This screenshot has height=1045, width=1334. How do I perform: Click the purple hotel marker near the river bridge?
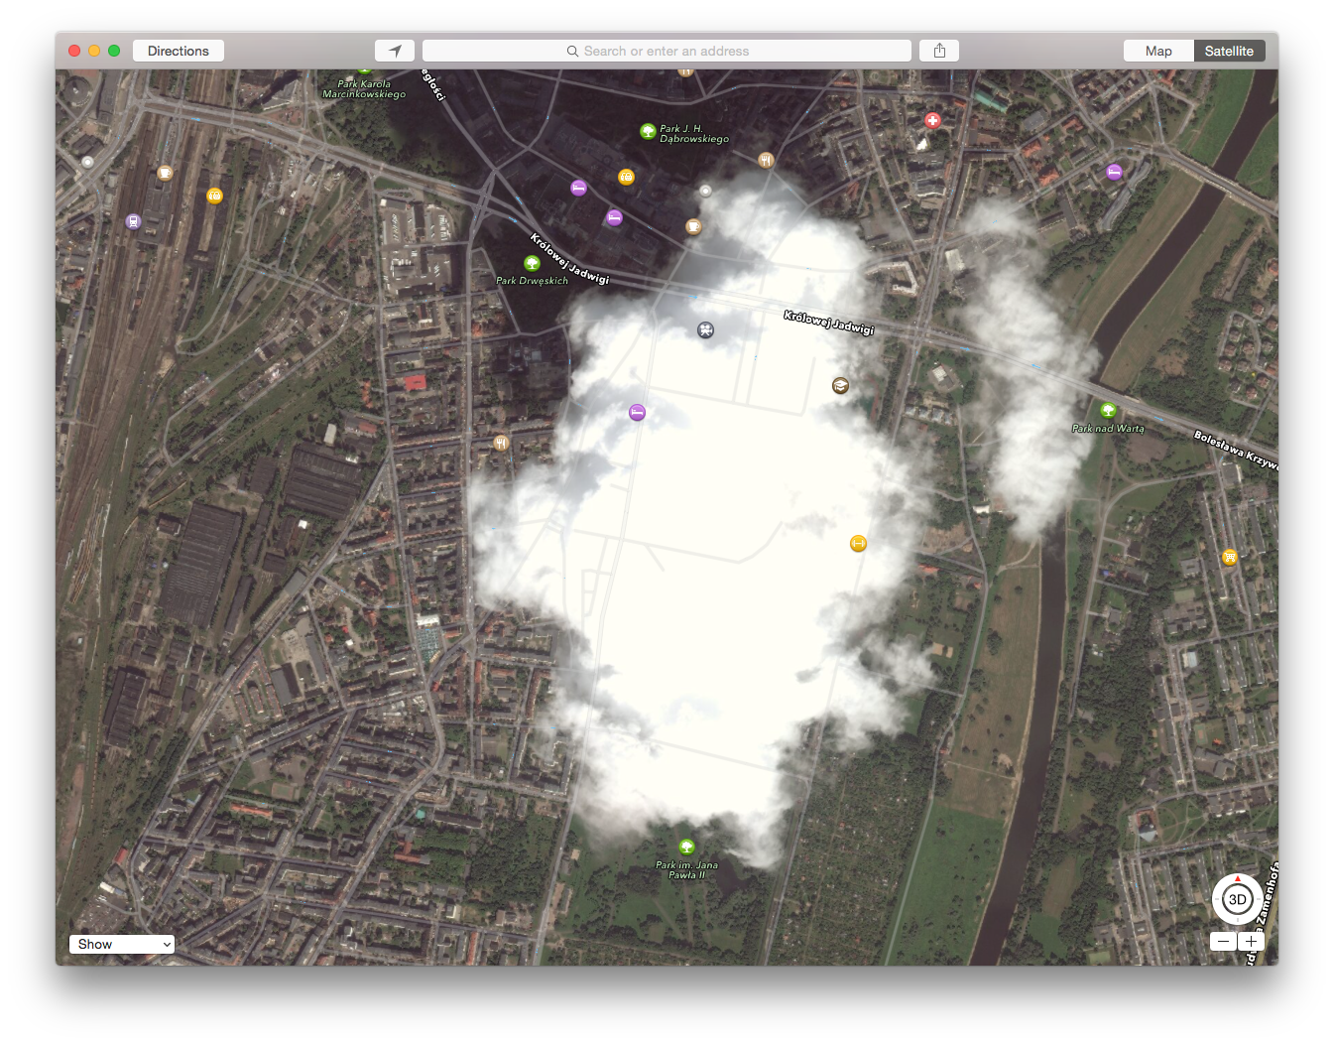[1114, 172]
